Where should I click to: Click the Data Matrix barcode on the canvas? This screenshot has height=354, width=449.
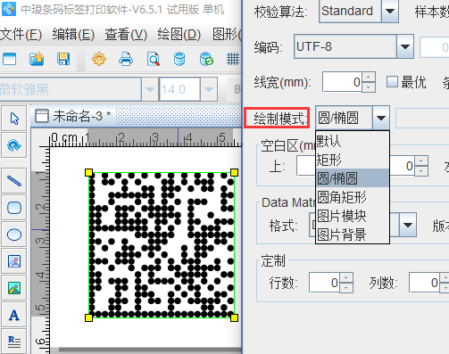[162, 245]
